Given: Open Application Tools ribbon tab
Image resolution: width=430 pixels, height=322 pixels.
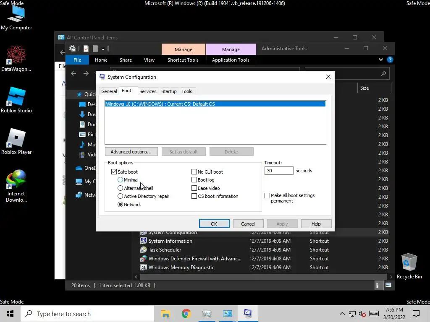Looking at the screenshot, I should click(231, 60).
